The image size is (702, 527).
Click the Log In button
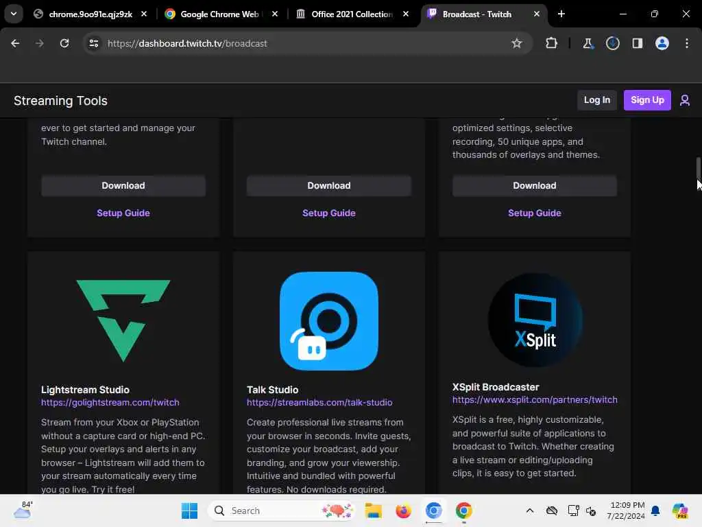coord(597,100)
